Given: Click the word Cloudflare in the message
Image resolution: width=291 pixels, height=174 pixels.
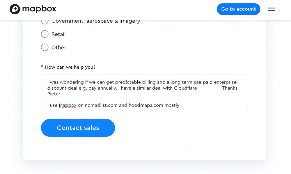Looking at the screenshot, I should coord(185,88).
